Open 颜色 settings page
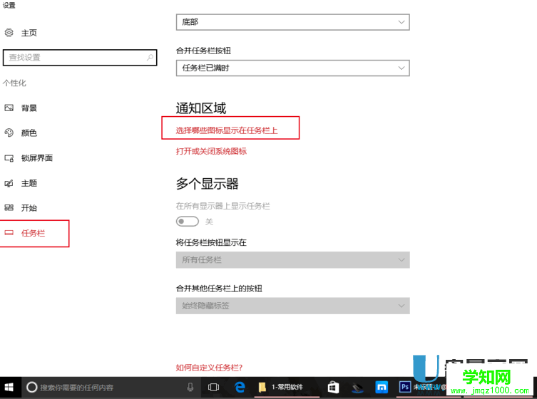 click(29, 133)
